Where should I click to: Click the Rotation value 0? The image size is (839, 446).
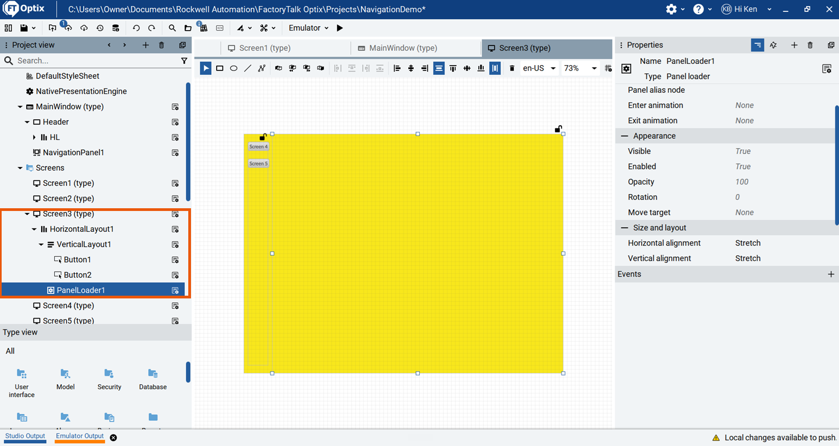(737, 197)
